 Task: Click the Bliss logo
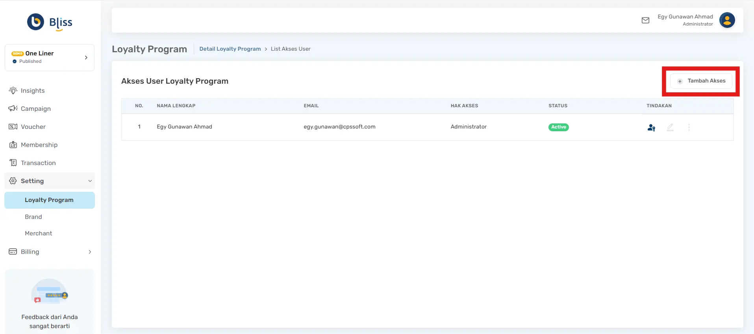50,22
